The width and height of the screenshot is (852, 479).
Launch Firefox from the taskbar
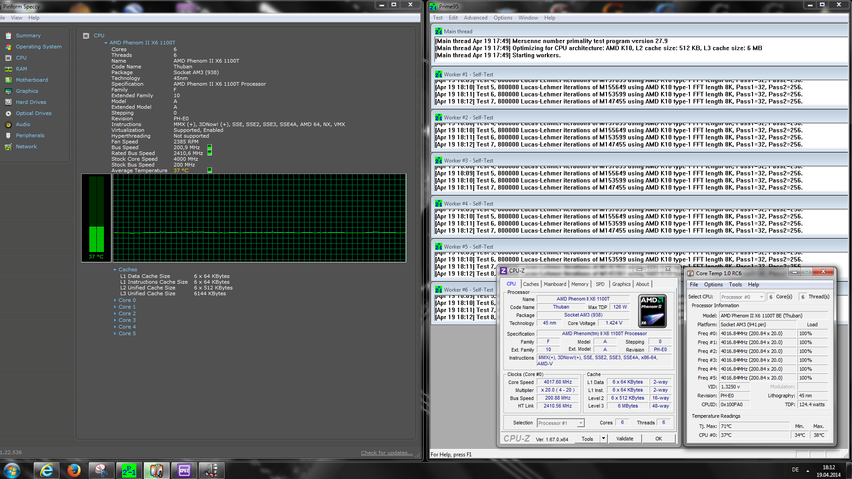click(74, 470)
